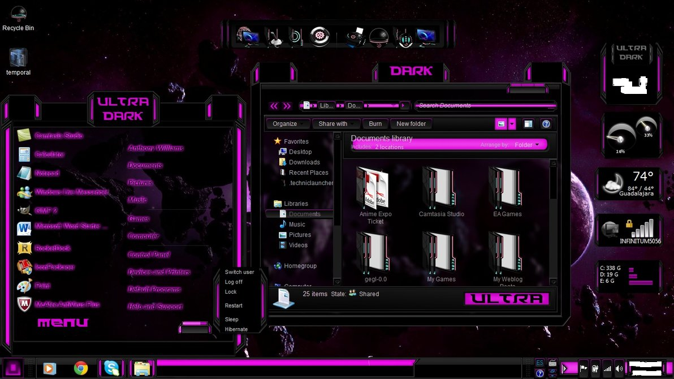Screen dimensions: 674x379
Task: Click the Start orb button
Action: click(x=13, y=368)
